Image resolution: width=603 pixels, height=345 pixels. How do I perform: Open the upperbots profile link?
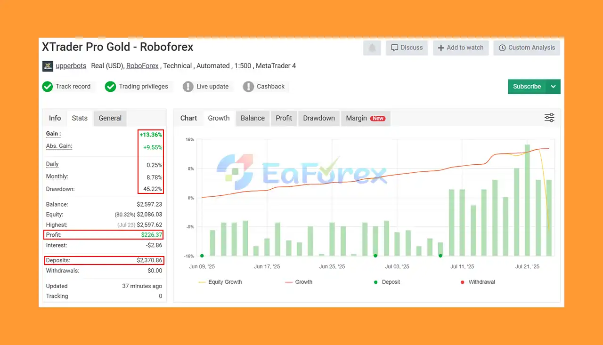(x=71, y=66)
